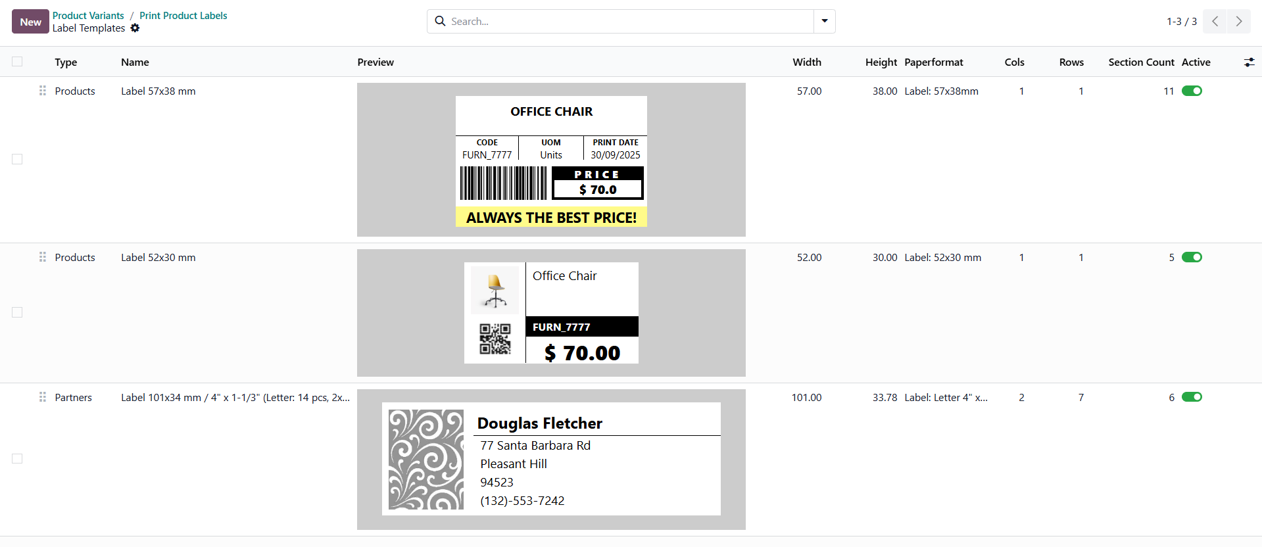Sort by the Name column header
The width and height of the screenshot is (1262, 547).
(x=135, y=62)
